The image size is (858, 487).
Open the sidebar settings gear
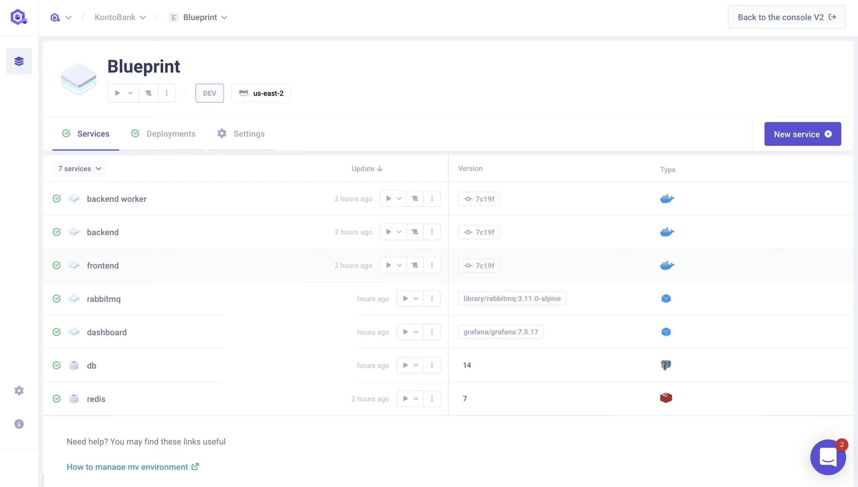pos(19,391)
